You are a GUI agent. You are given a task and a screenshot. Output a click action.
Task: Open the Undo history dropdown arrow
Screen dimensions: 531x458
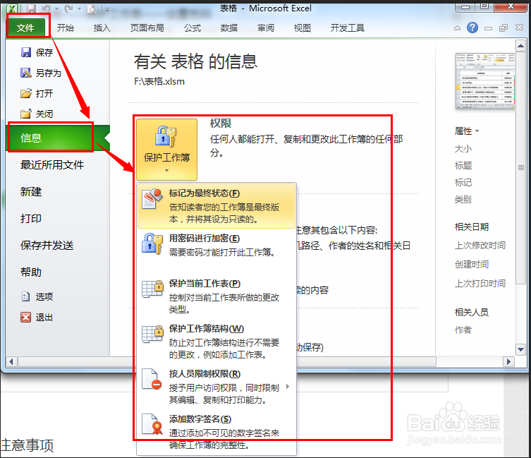[x=56, y=9]
